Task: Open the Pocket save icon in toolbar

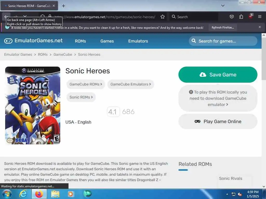Action: click(231, 17)
